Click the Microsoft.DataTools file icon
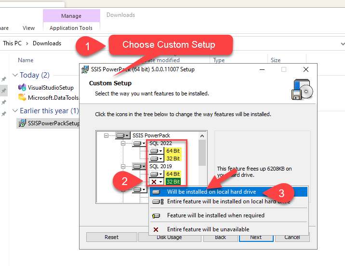Screen dimensions: 345x266 [22, 97]
